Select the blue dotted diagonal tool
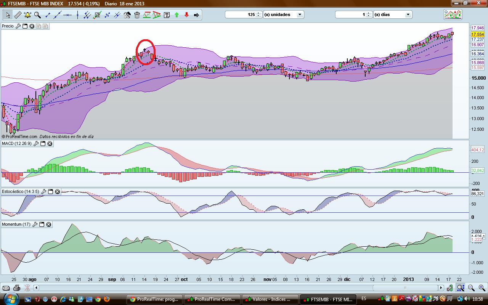 107,15
